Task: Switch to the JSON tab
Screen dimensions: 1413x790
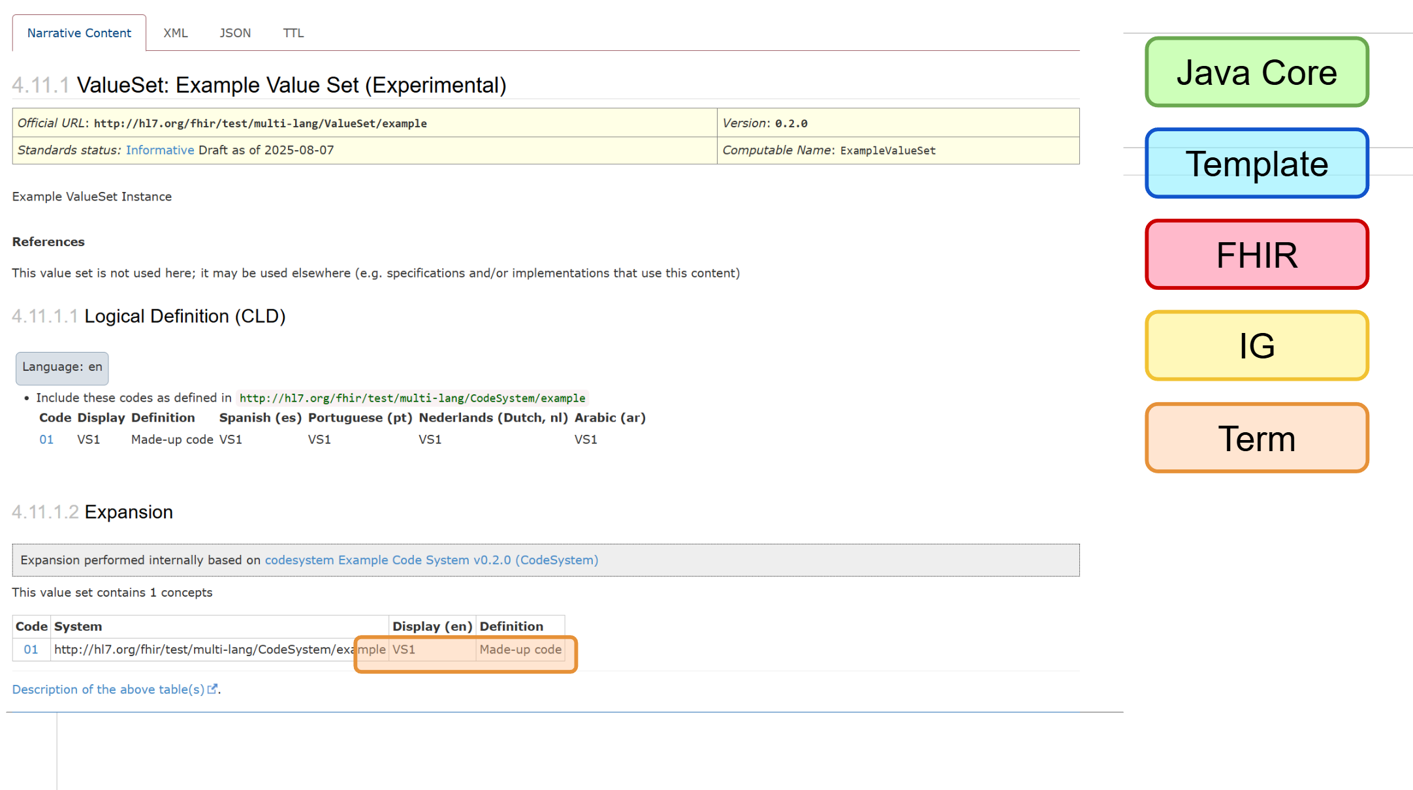Action: [x=234, y=33]
